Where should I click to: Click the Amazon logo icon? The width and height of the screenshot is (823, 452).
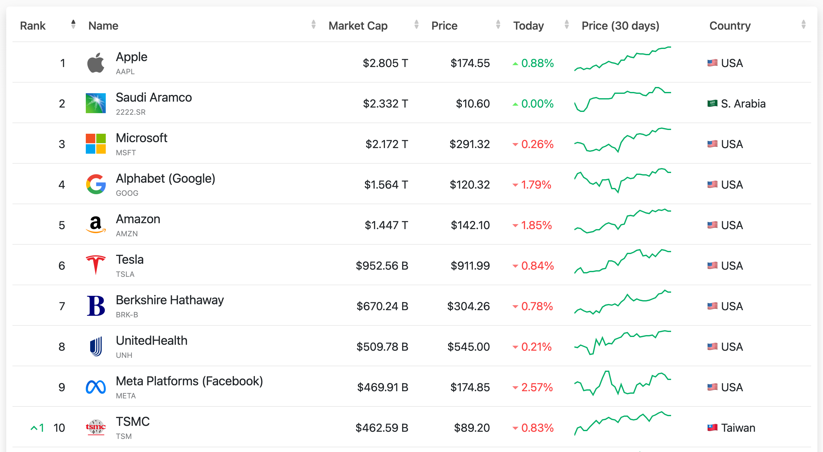point(95,225)
